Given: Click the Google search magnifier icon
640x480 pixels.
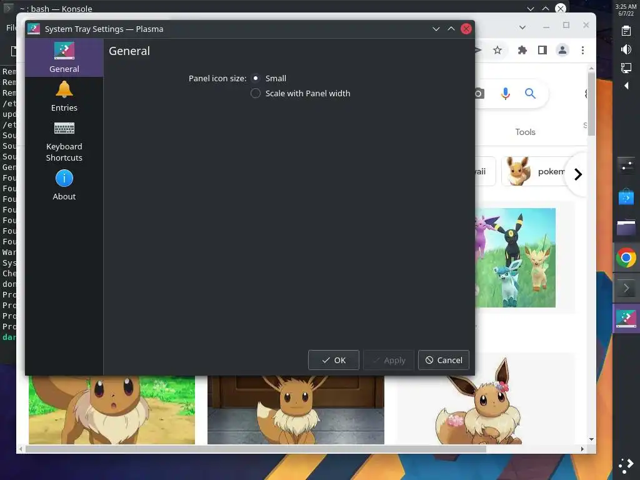Looking at the screenshot, I should coord(530,94).
